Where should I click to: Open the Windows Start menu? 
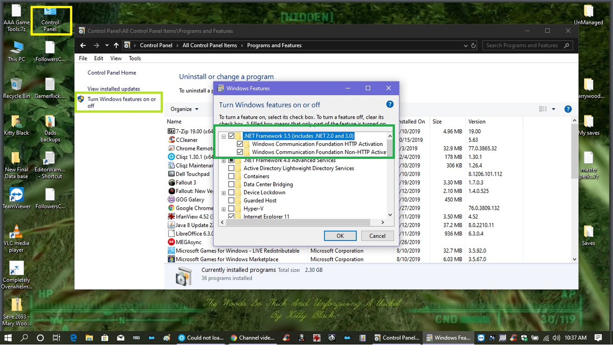pyautogui.click(x=8, y=337)
